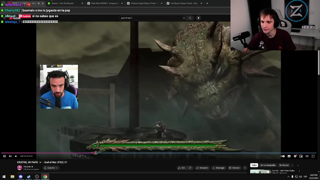Screen dimensions: 320x180
Task: Open the Oris MJ - DAYTONA video thumbnail
Action: pos(260,171)
